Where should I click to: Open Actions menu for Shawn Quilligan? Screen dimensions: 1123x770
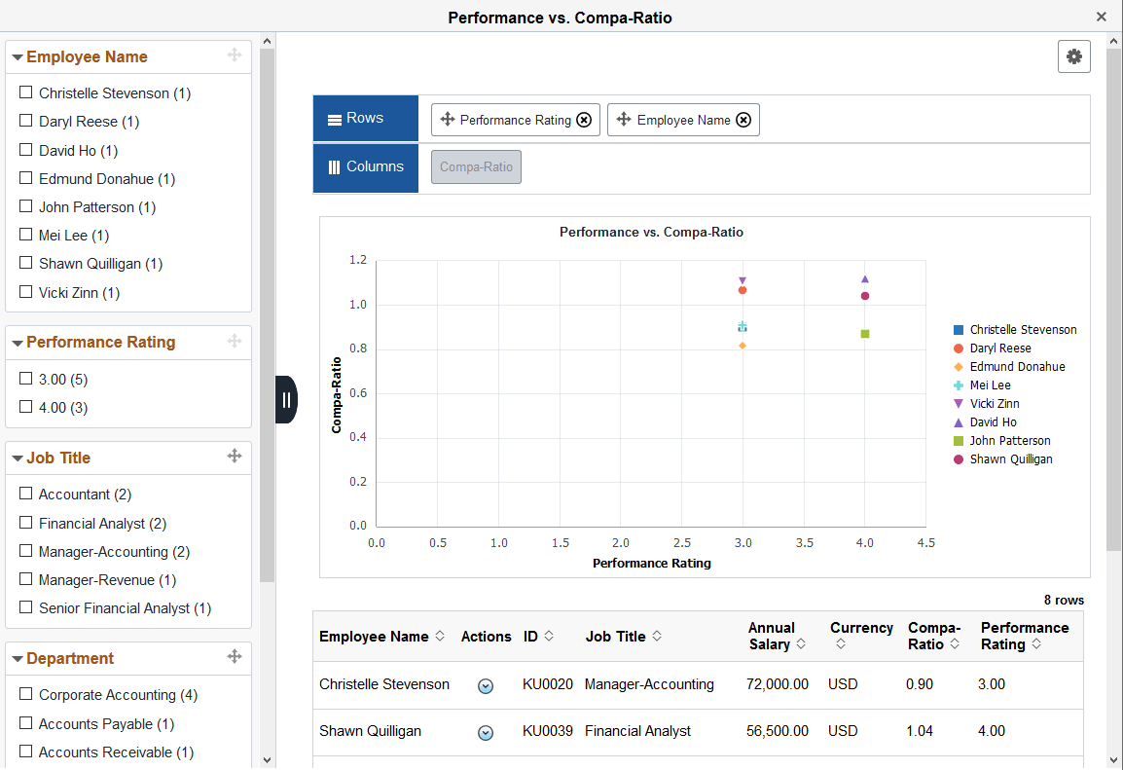(486, 732)
